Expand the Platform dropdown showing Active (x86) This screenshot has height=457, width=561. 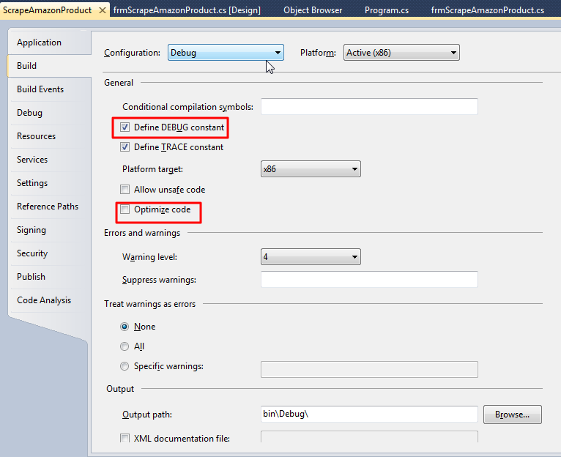point(401,53)
